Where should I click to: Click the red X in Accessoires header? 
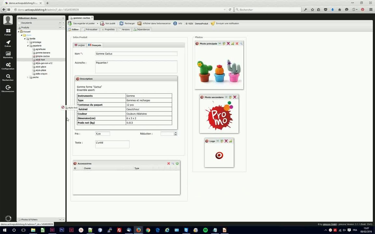[x=168, y=163]
